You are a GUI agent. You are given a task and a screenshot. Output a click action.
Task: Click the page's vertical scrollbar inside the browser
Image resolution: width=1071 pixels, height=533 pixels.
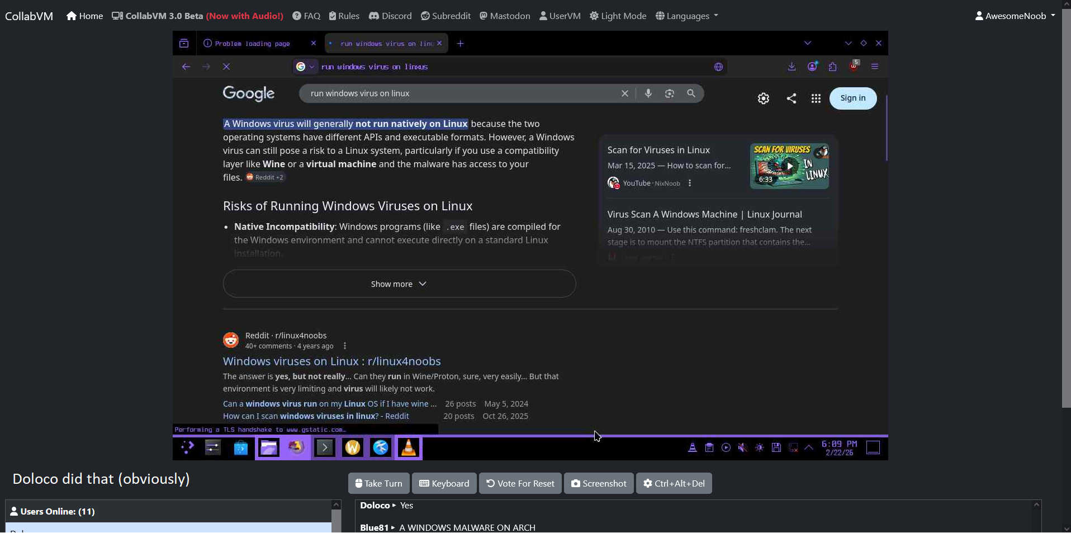886,129
